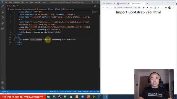Viewport: 177px width, 99px height.
Task: Close the bootstrap Chrome tab
Action: 114,4
